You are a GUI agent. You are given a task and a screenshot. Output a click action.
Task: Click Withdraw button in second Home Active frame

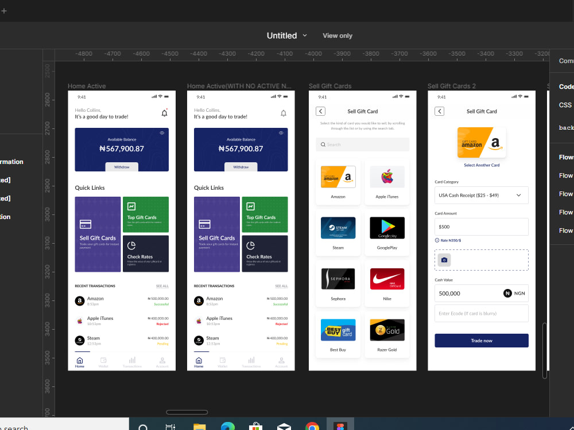pyautogui.click(x=241, y=167)
